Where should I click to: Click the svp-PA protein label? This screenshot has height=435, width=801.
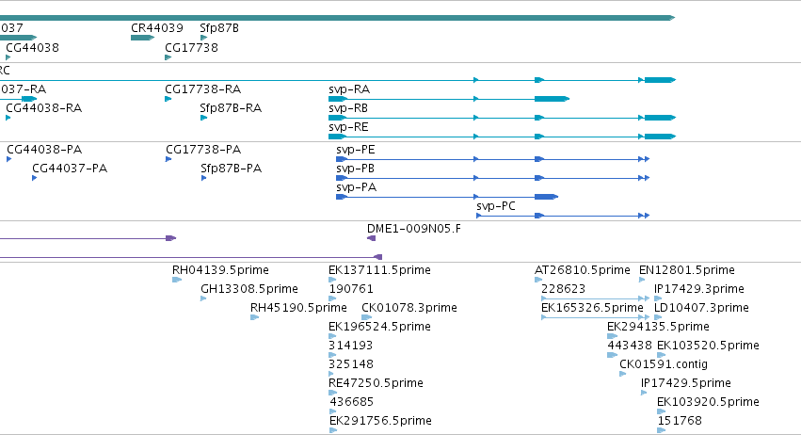356,187
